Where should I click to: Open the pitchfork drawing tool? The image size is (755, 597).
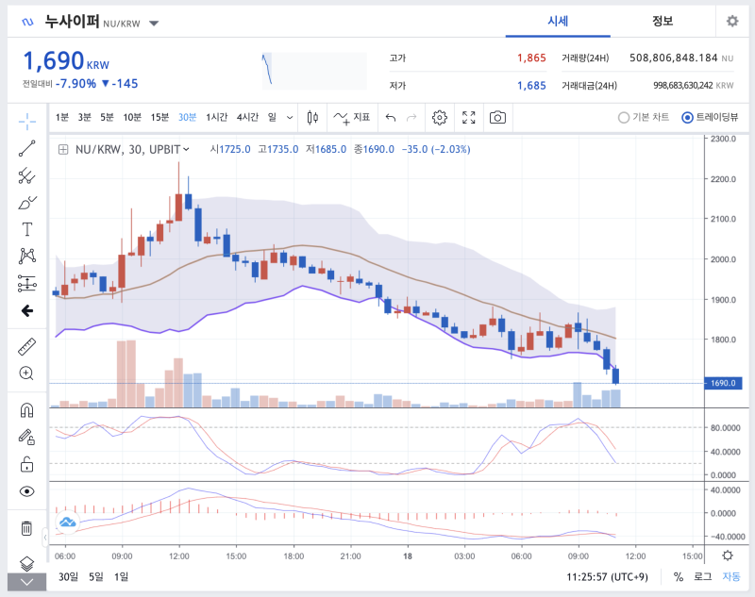pos(27,175)
